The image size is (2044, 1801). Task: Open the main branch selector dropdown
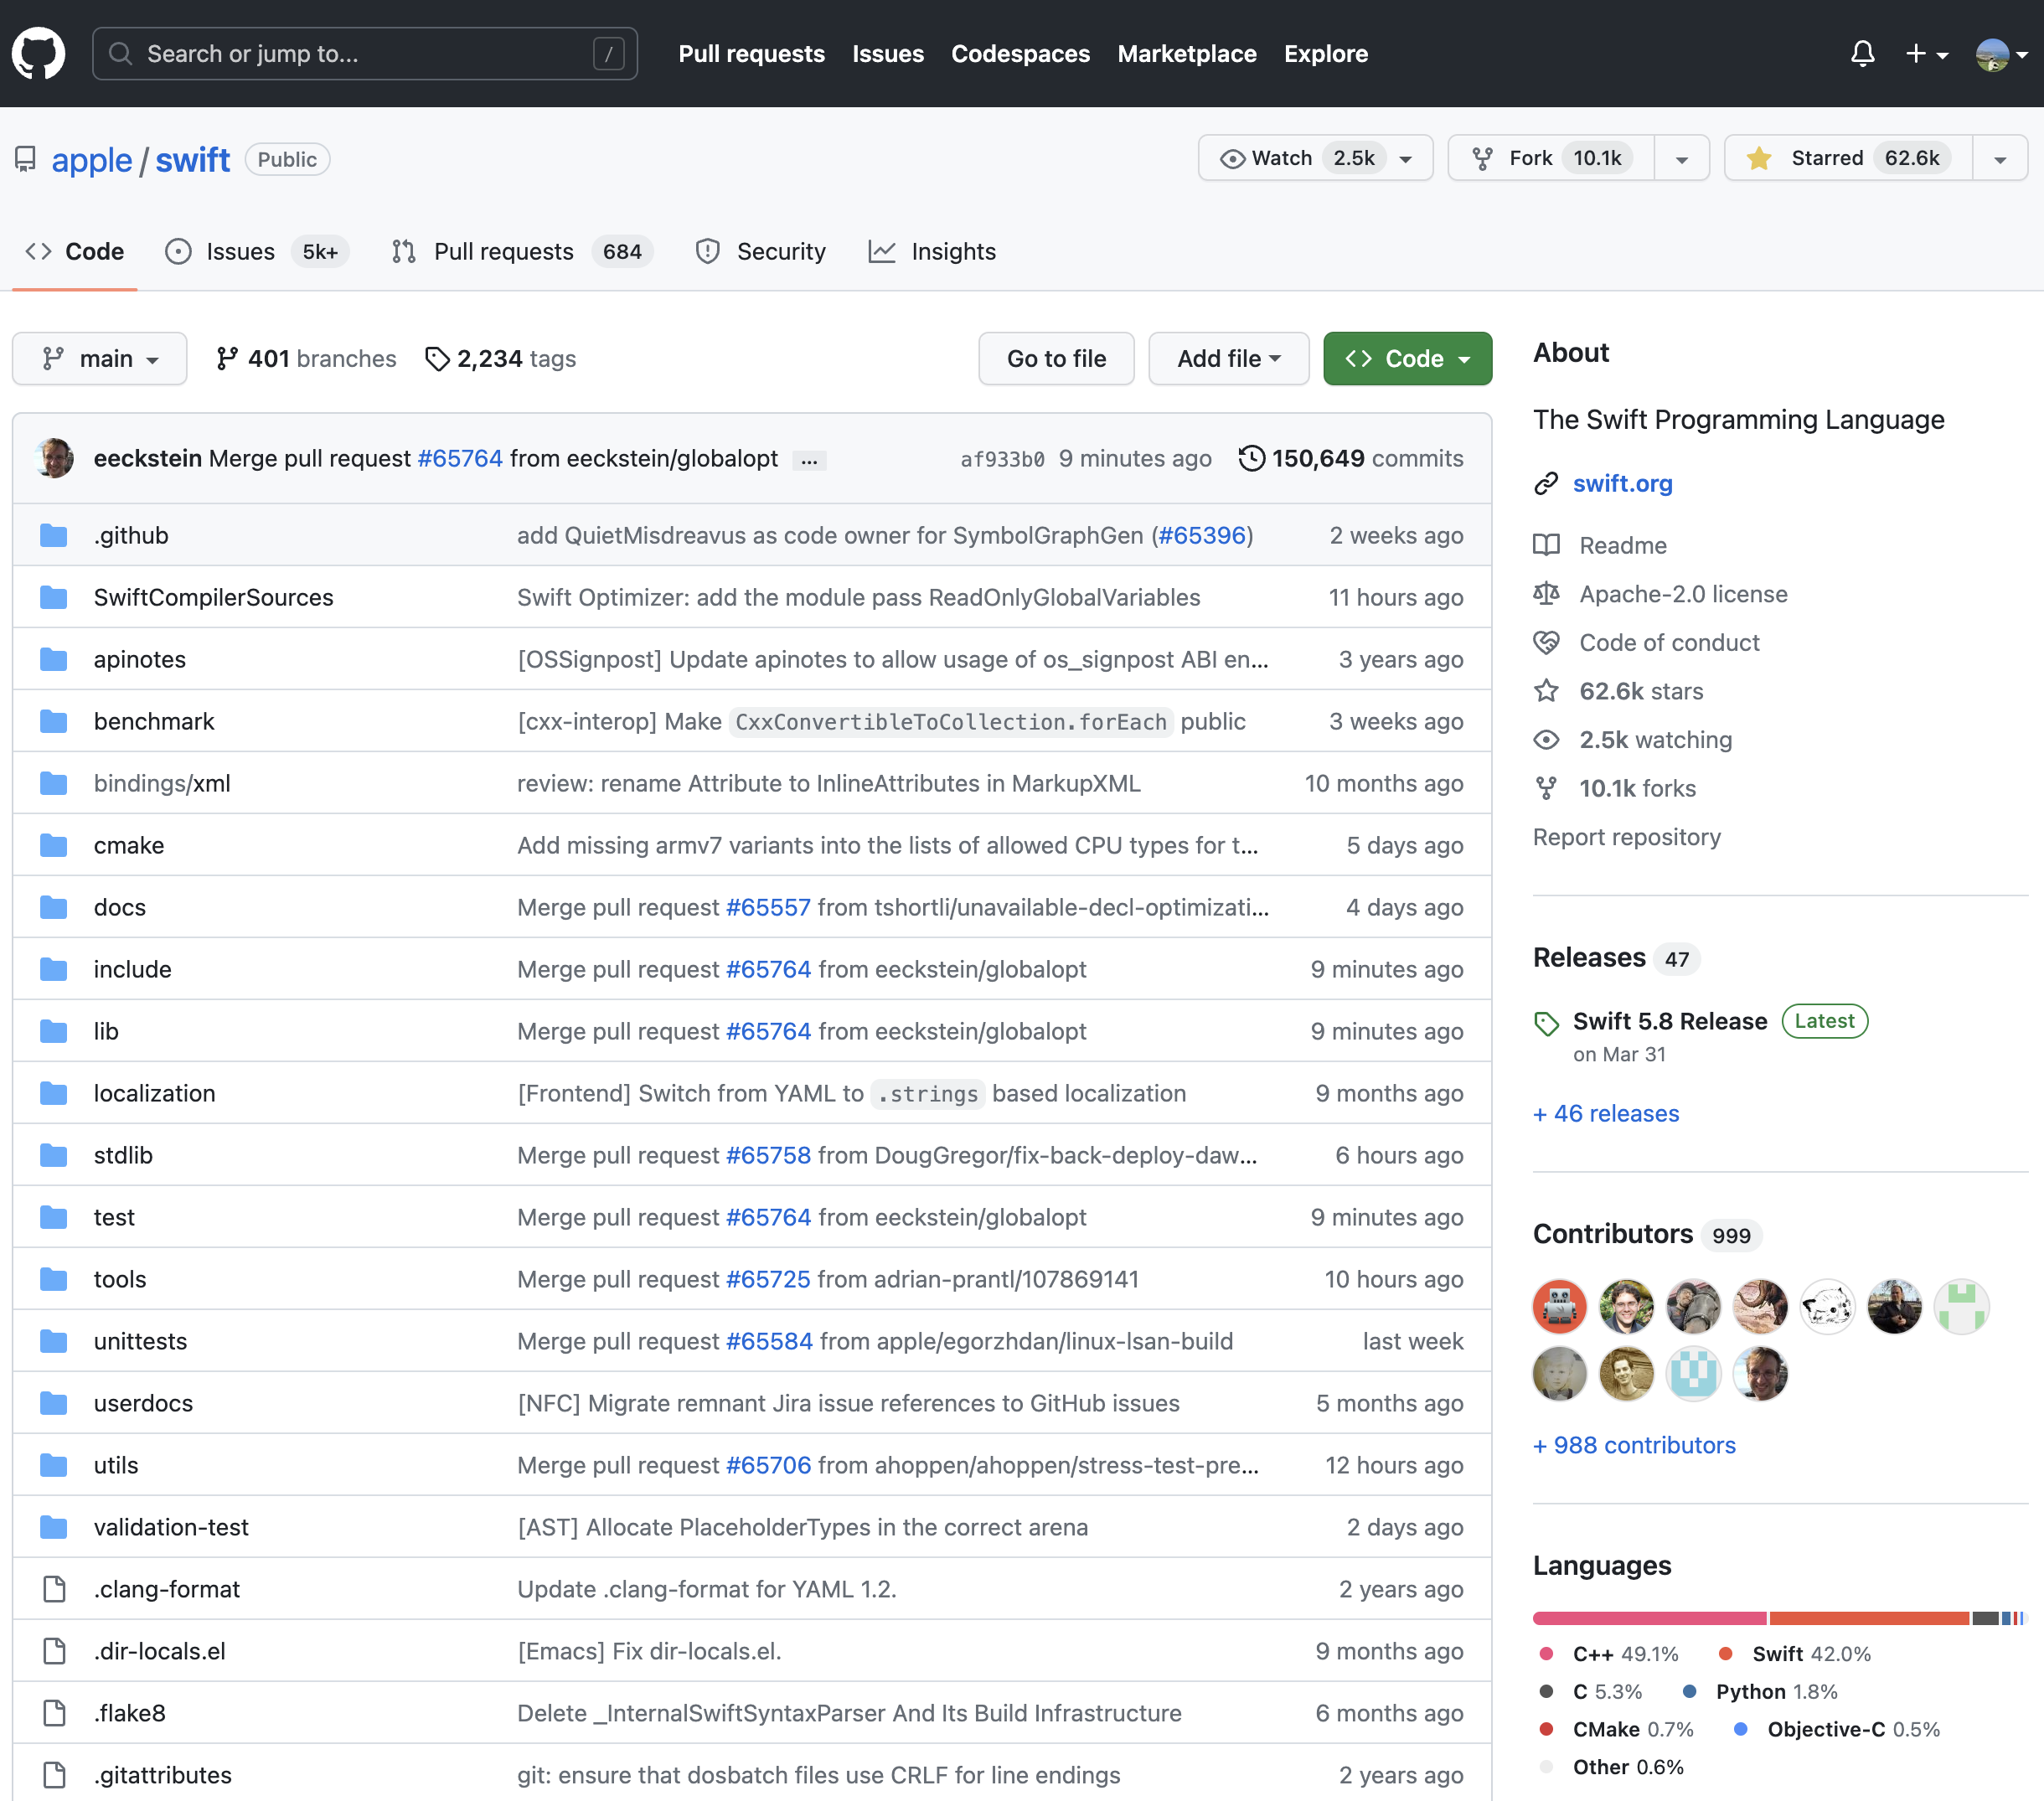point(99,358)
